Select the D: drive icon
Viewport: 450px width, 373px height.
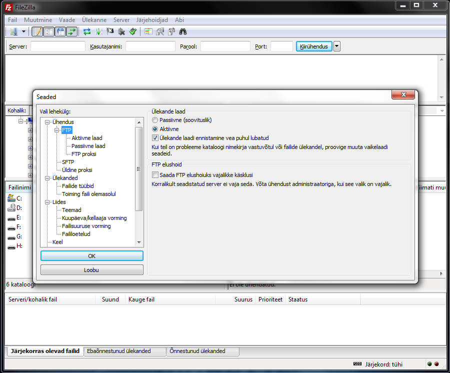click(x=11, y=207)
